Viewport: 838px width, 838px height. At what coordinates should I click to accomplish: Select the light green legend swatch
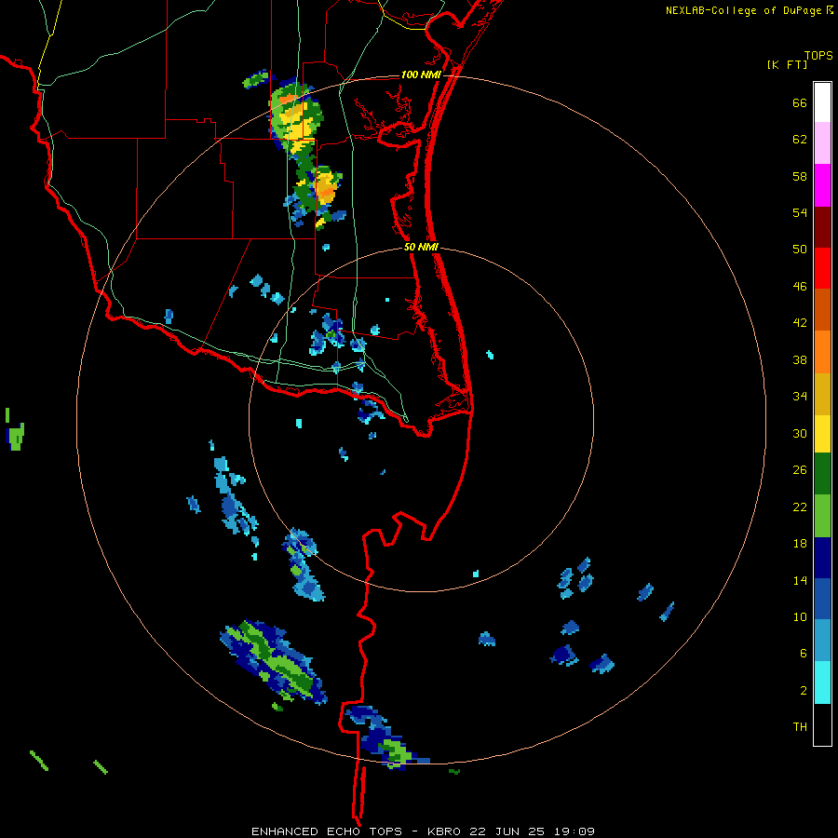(x=822, y=516)
